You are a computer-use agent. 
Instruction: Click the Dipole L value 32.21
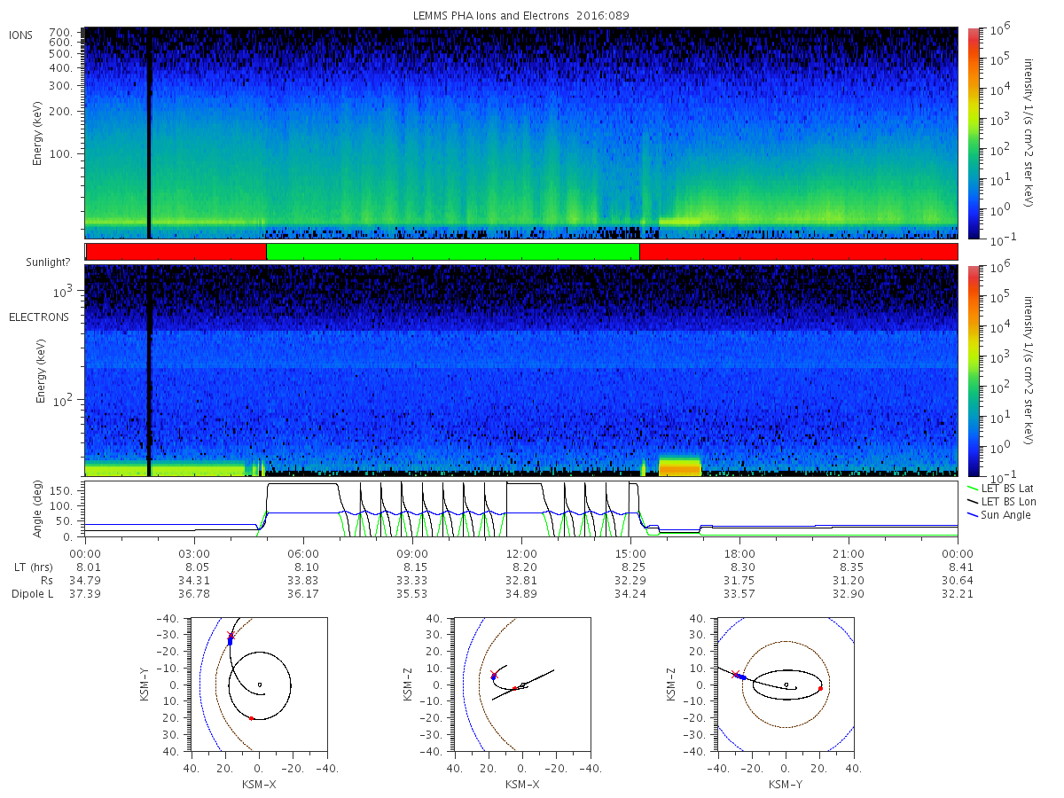(x=958, y=593)
